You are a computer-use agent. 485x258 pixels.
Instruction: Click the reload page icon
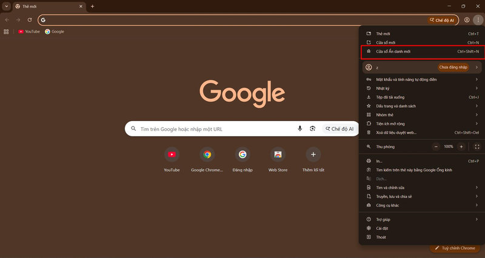pos(30,20)
